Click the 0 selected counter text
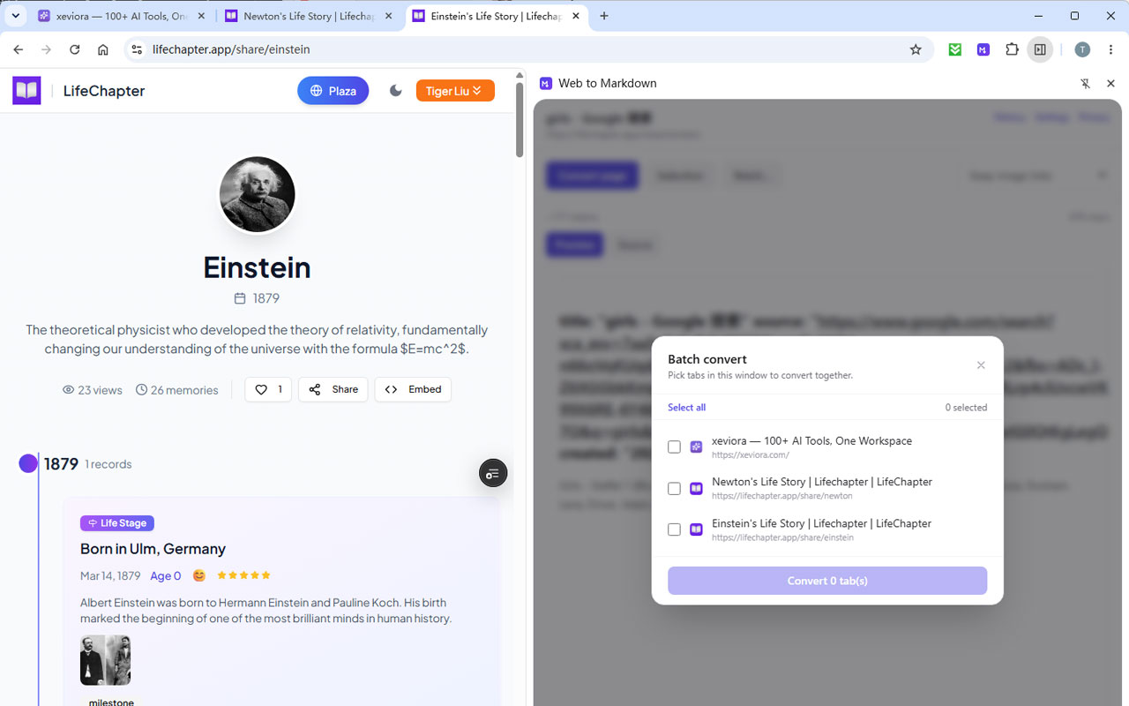1129x706 pixels. pyautogui.click(x=966, y=408)
